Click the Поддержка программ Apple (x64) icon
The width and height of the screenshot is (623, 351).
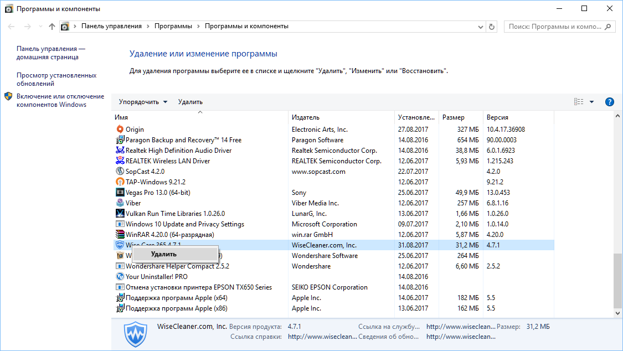click(120, 297)
